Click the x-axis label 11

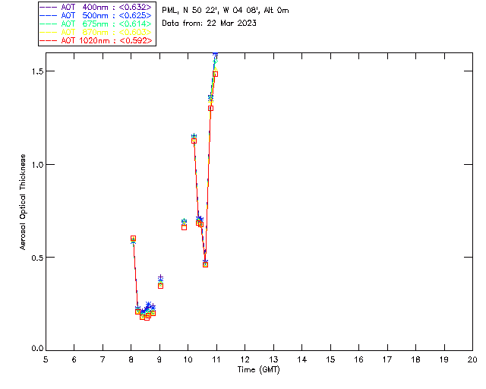click(216, 359)
